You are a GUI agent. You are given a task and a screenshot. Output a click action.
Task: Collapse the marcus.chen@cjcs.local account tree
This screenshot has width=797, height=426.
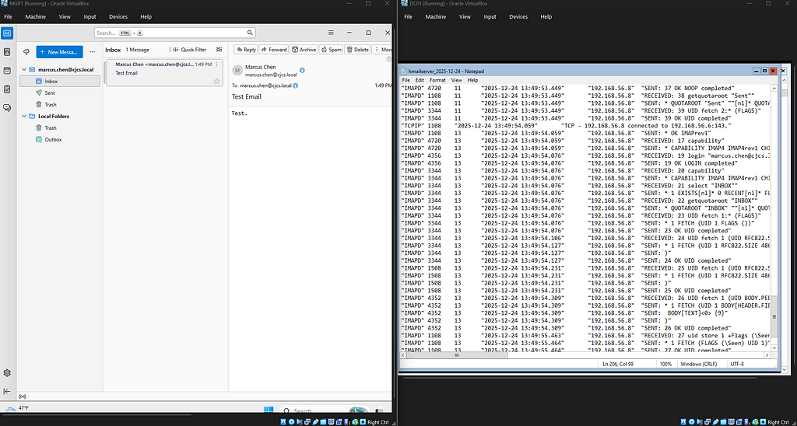coord(23,69)
